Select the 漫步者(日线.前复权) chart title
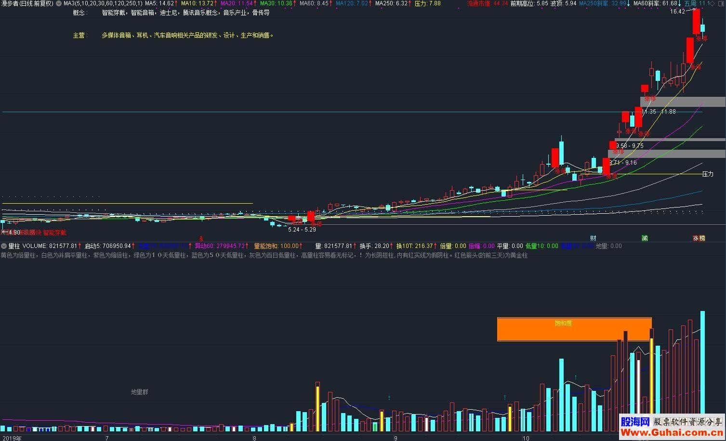The width and height of the screenshot is (726, 441). pos(27,3)
